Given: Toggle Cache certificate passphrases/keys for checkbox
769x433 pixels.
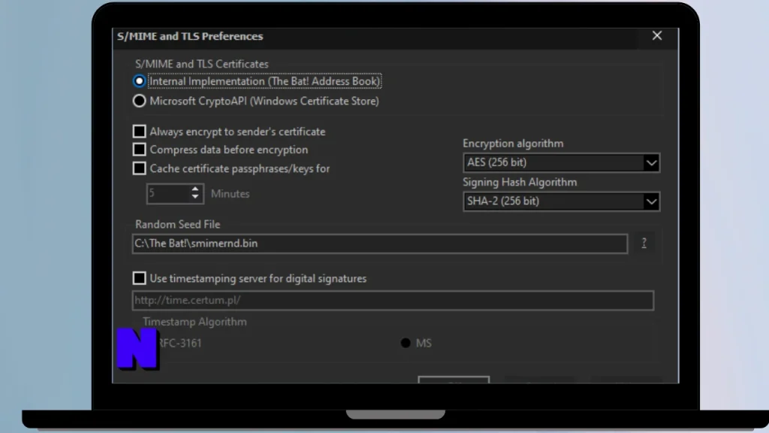Looking at the screenshot, I should point(139,168).
